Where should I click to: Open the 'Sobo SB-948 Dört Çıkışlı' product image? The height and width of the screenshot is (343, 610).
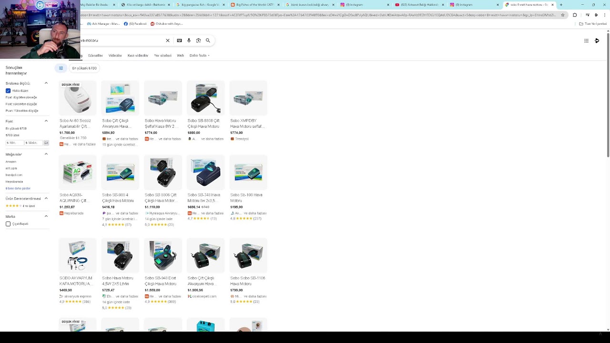point(163,256)
